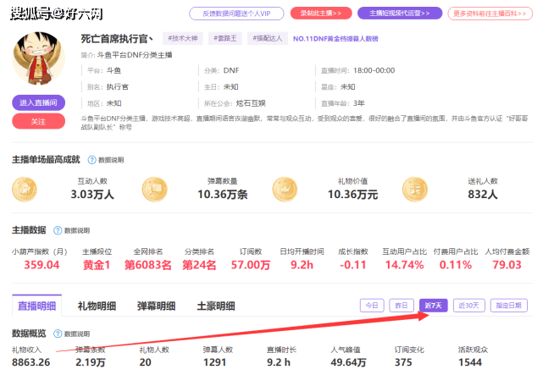Screen dimensions: 543x375
Task: Click the help icon beside 主播单场最高成就
Action: click(x=91, y=159)
